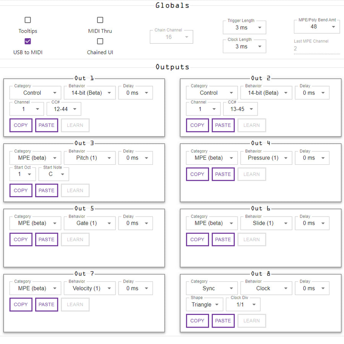Screen dimensions: 344x344
Task: Enable the Chained UI checkbox
Action: (100, 41)
